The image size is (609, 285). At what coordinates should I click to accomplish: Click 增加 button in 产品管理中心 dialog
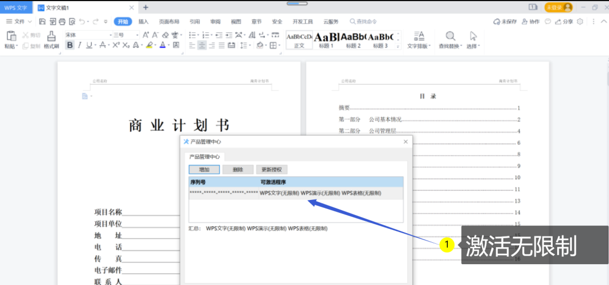point(204,170)
